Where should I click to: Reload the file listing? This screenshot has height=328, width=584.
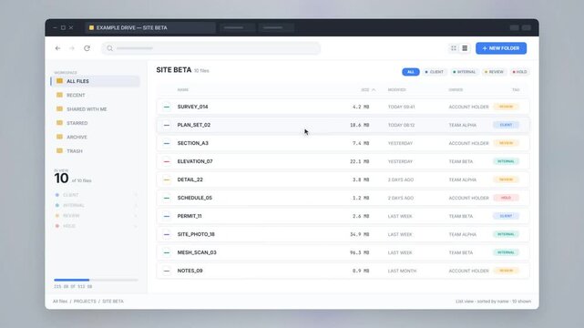[87, 48]
